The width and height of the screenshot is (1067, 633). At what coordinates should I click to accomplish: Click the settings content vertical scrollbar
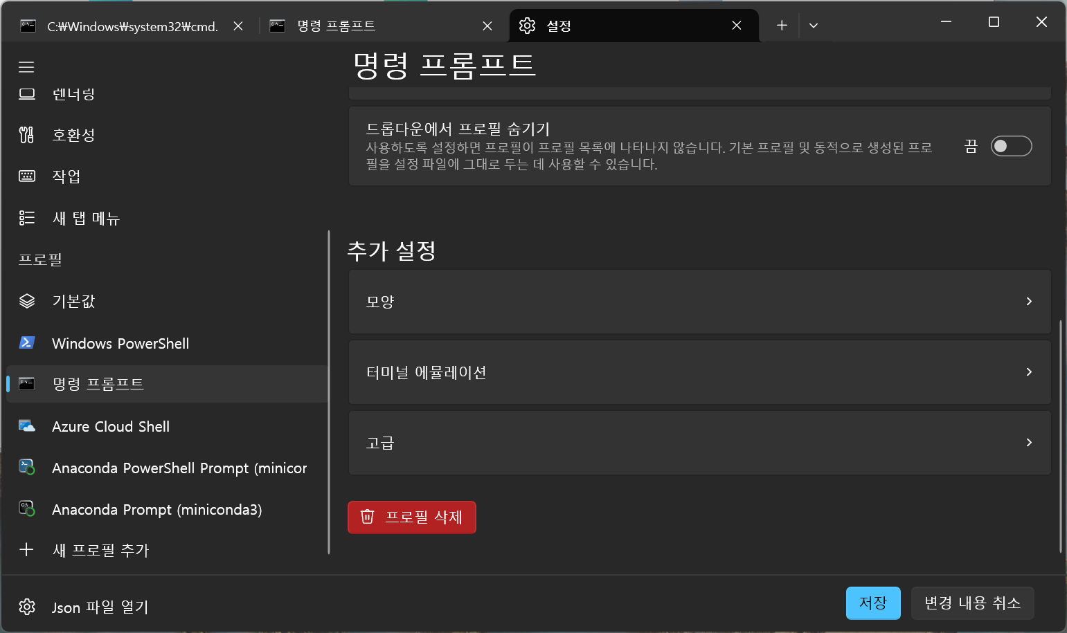1060,436
